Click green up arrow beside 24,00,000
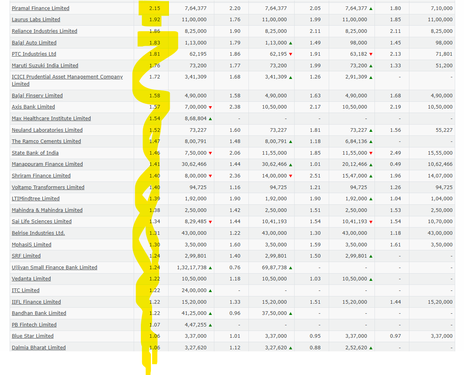This screenshot has height=375, width=464. [x=210, y=291]
